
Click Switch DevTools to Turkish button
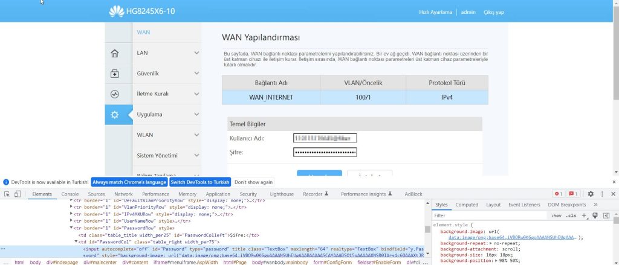coord(200,182)
